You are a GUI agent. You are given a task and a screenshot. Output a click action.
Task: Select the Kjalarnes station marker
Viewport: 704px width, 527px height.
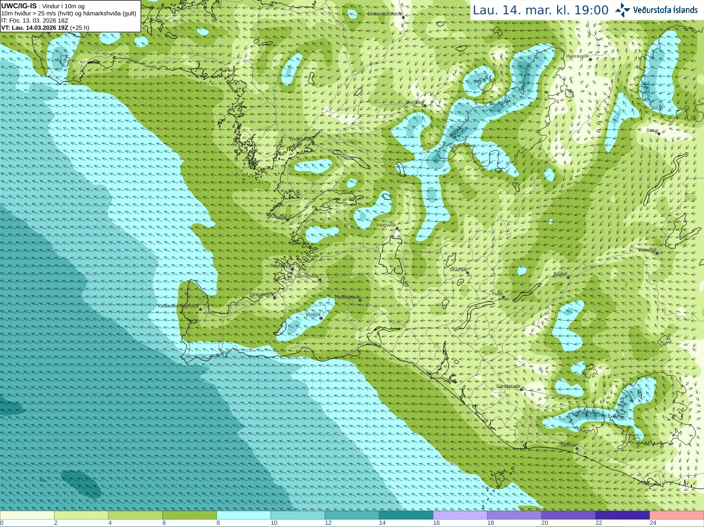point(311,247)
